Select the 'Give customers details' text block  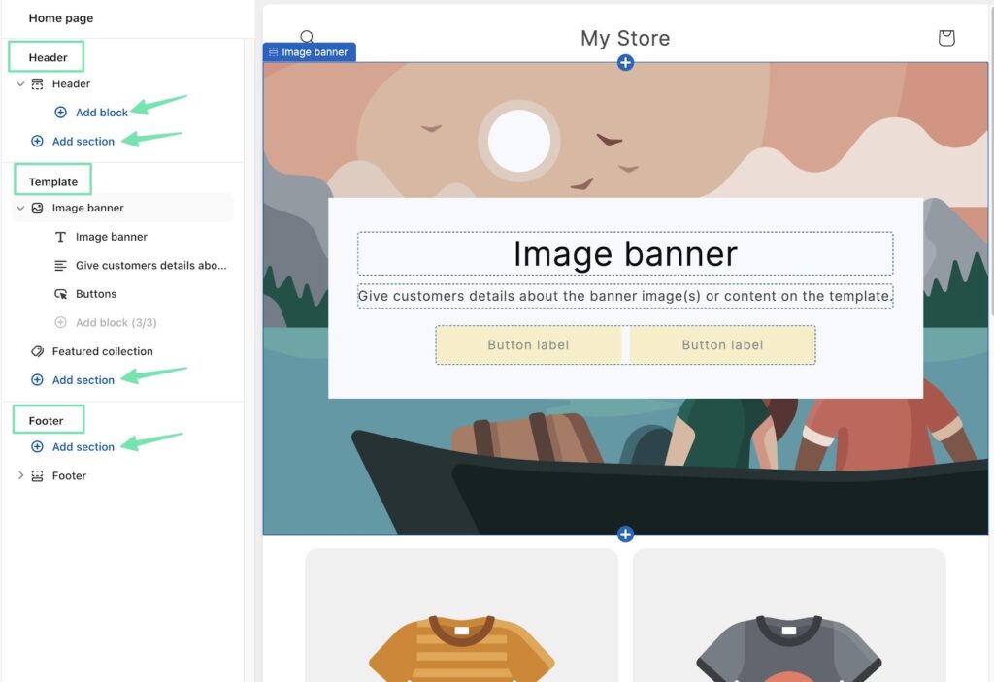[150, 265]
